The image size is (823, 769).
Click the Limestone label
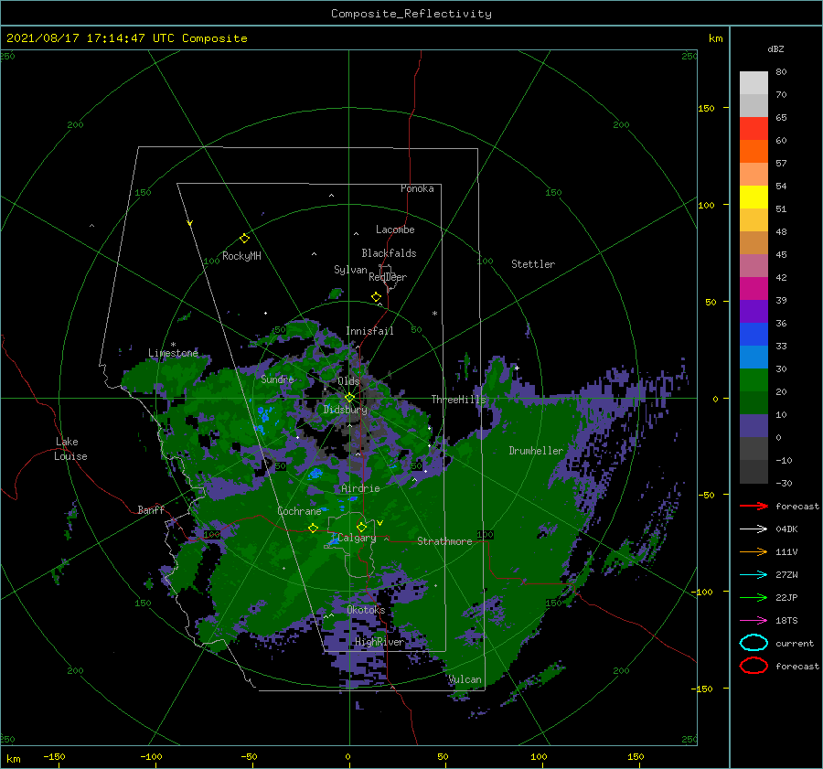(x=173, y=353)
